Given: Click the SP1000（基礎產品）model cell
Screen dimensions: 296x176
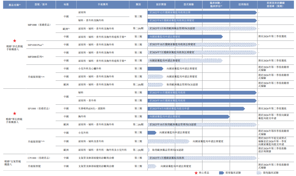Looking at the screenshot, I should pos(39,109).
